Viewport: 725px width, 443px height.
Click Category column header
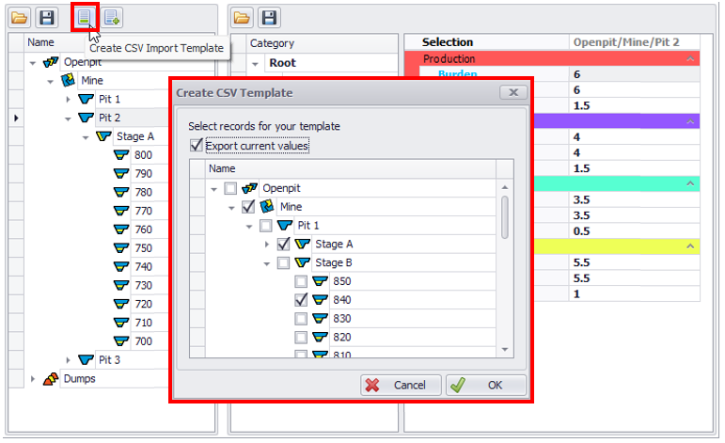click(x=322, y=43)
